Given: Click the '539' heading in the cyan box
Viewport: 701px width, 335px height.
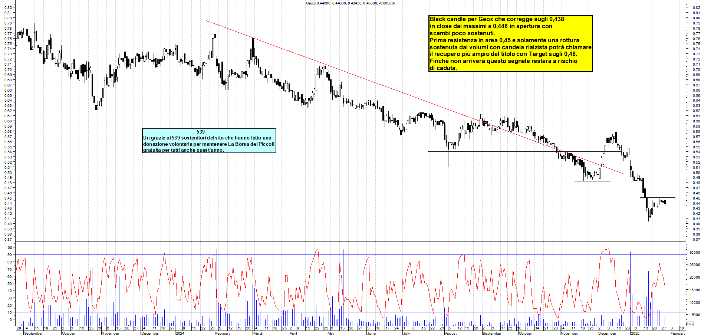Looking at the screenshot, I should click(x=201, y=132).
